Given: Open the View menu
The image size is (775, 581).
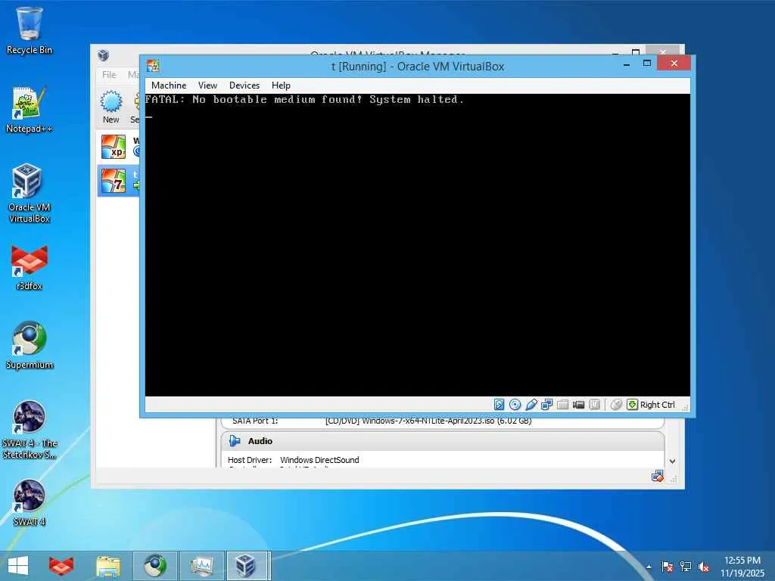Looking at the screenshot, I should 207,85.
